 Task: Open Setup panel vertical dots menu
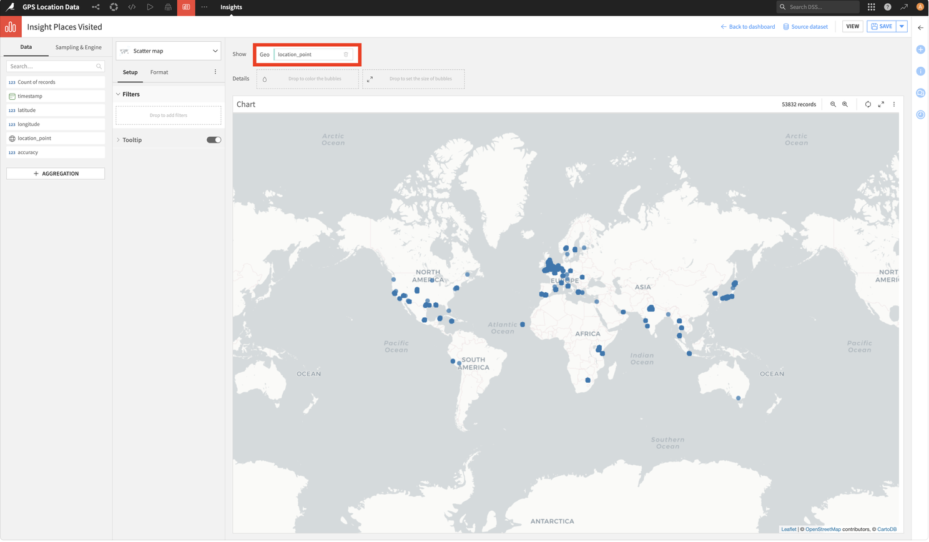(215, 72)
